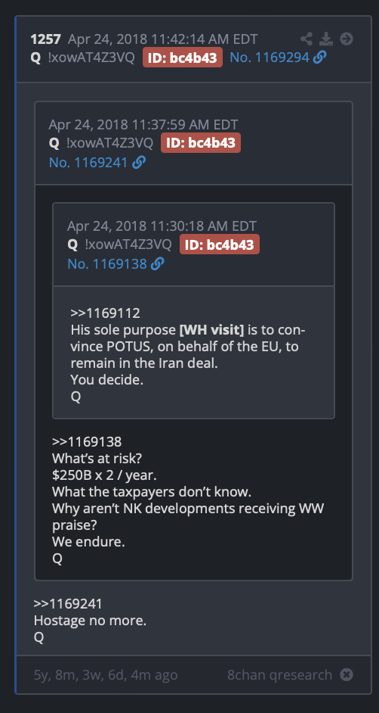Click the ID: bc4b43 badge on the 11:37:59 post
379x713 pixels.
click(x=201, y=143)
